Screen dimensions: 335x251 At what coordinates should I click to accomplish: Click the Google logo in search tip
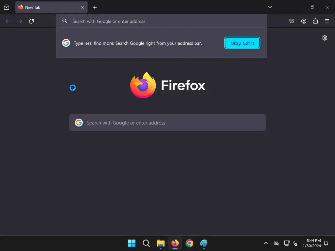click(x=66, y=43)
